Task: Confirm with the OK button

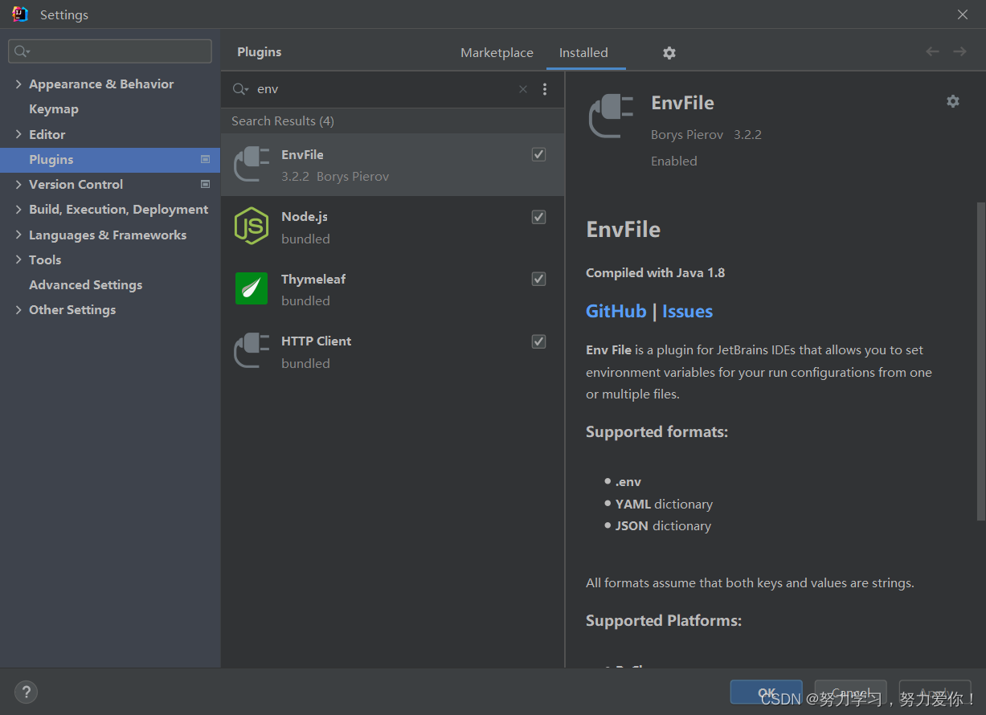Action: pyautogui.click(x=767, y=692)
